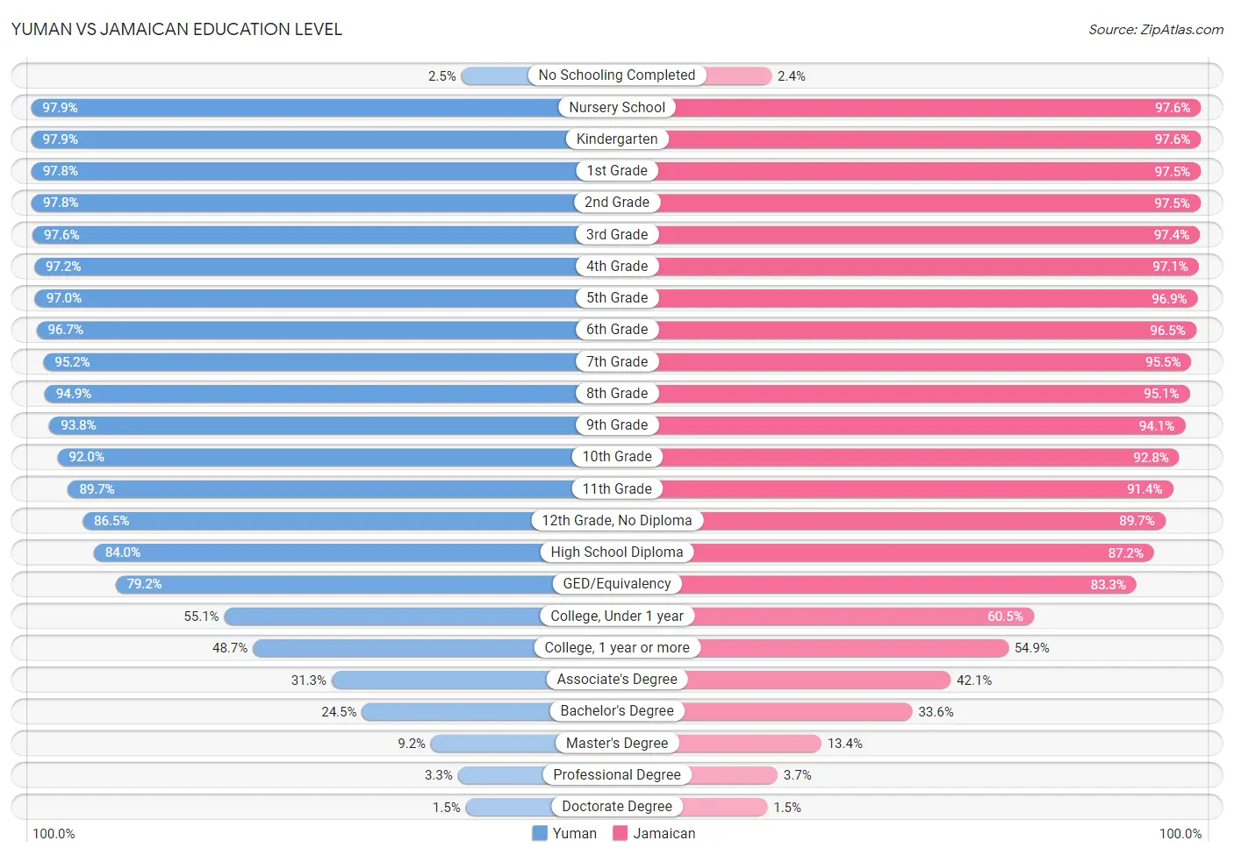The width and height of the screenshot is (1234, 855).
Task: Select the Professional Degree label
Action: pos(617,774)
